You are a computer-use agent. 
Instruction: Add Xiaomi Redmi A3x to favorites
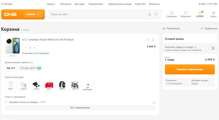148,40
